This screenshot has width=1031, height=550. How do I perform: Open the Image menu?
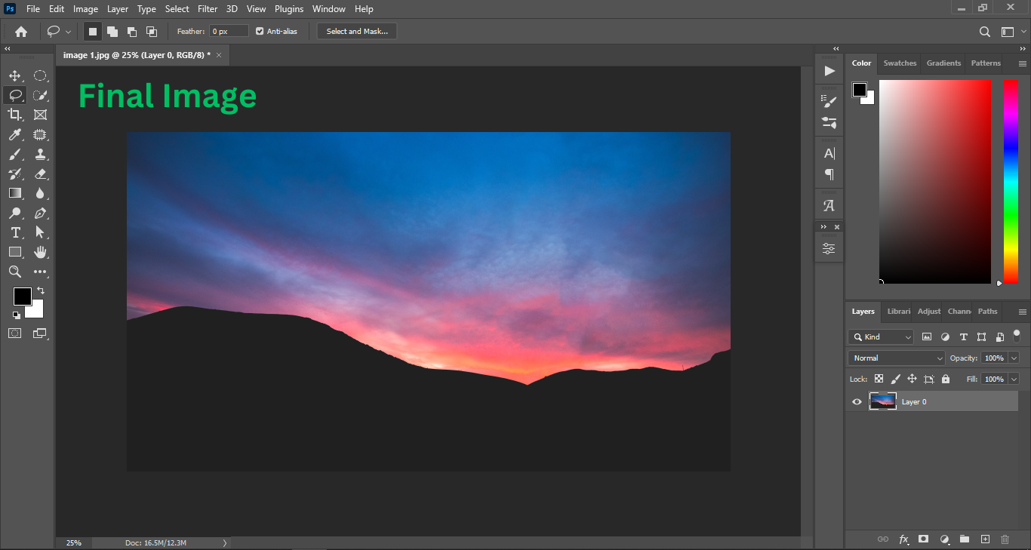pyautogui.click(x=85, y=9)
